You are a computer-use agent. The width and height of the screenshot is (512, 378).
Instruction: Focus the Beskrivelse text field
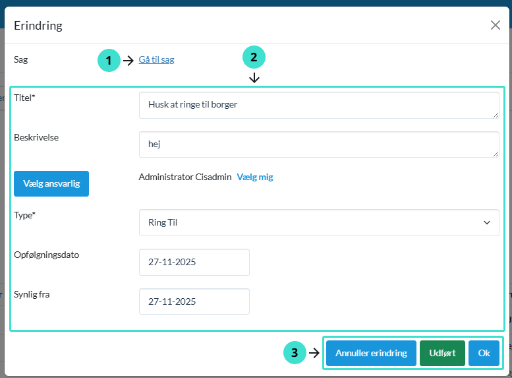point(318,144)
